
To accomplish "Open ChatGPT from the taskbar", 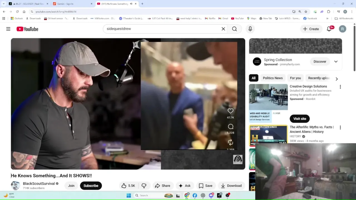I will [x=203, y=196].
